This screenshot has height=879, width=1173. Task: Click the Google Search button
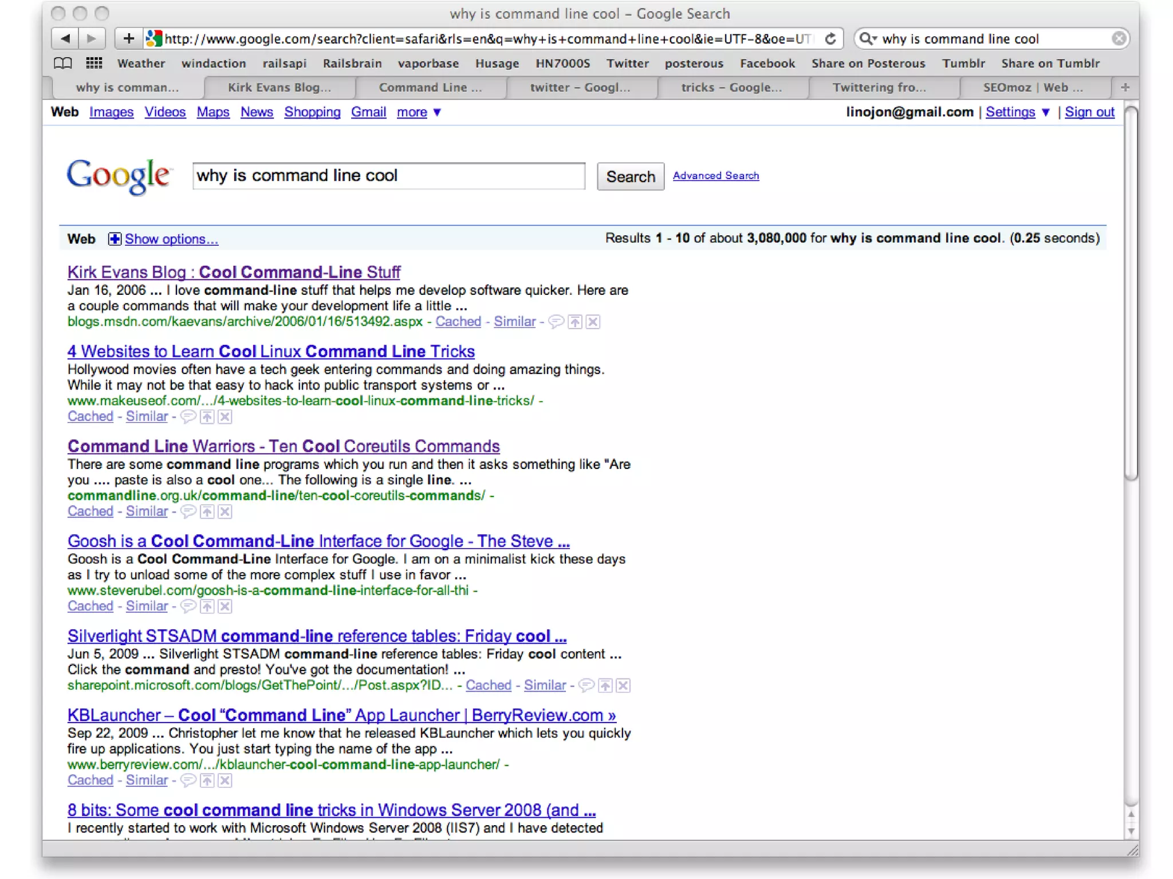(630, 176)
